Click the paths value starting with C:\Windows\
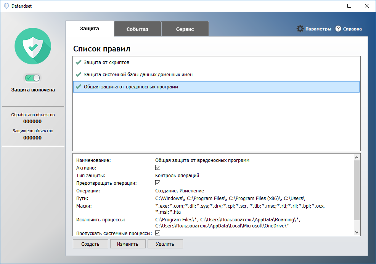376x264 pixels. point(230,198)
